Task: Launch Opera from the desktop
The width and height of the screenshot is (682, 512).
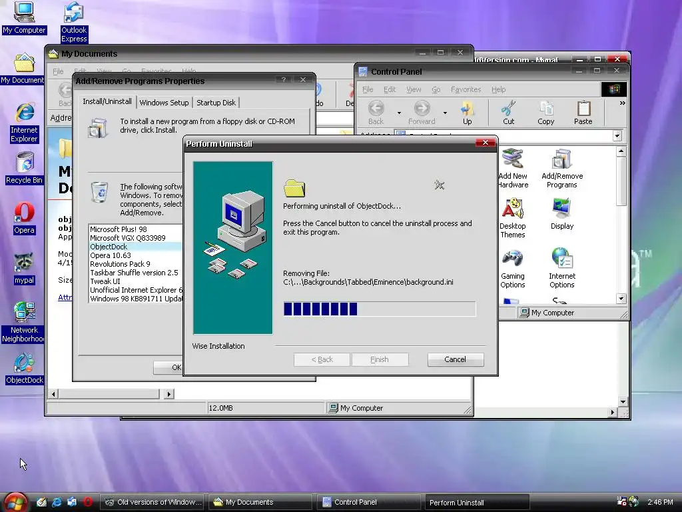Action: coord(24,218)
